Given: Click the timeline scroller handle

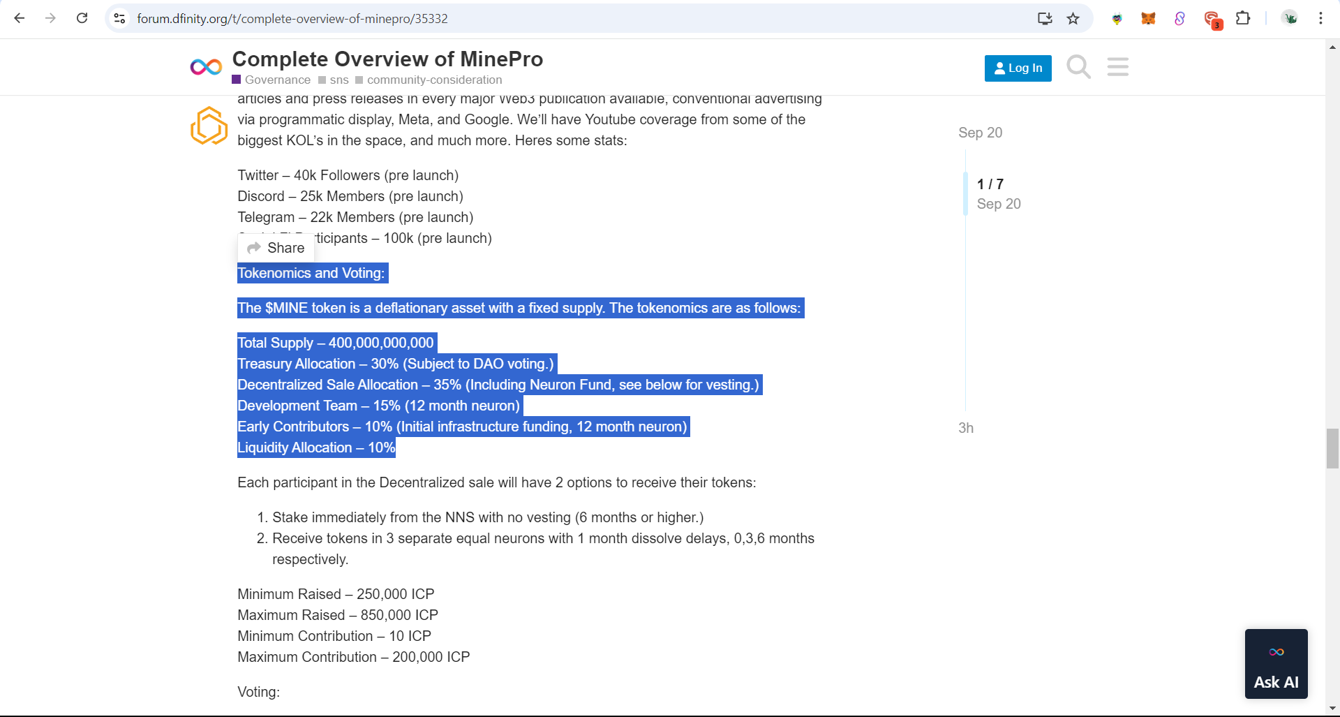Looking at the screenshot, I should [x=965, y=193].
